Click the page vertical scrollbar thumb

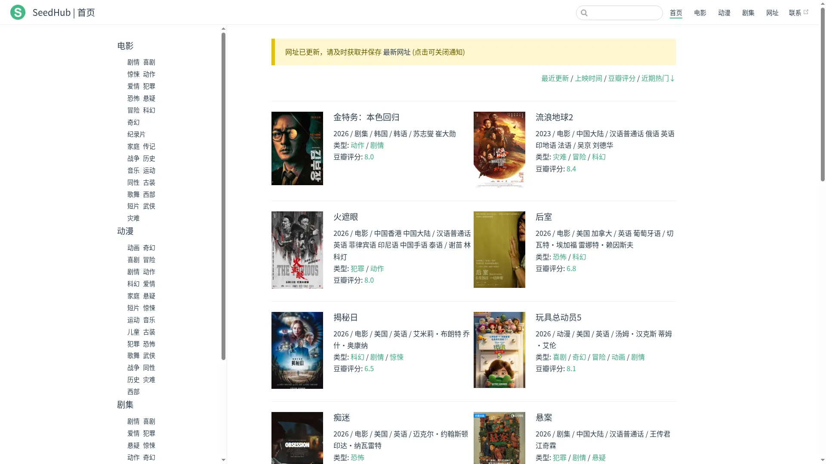(823, 95)
